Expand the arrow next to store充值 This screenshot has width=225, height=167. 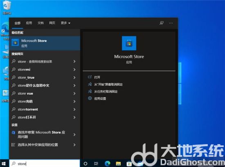74,101
